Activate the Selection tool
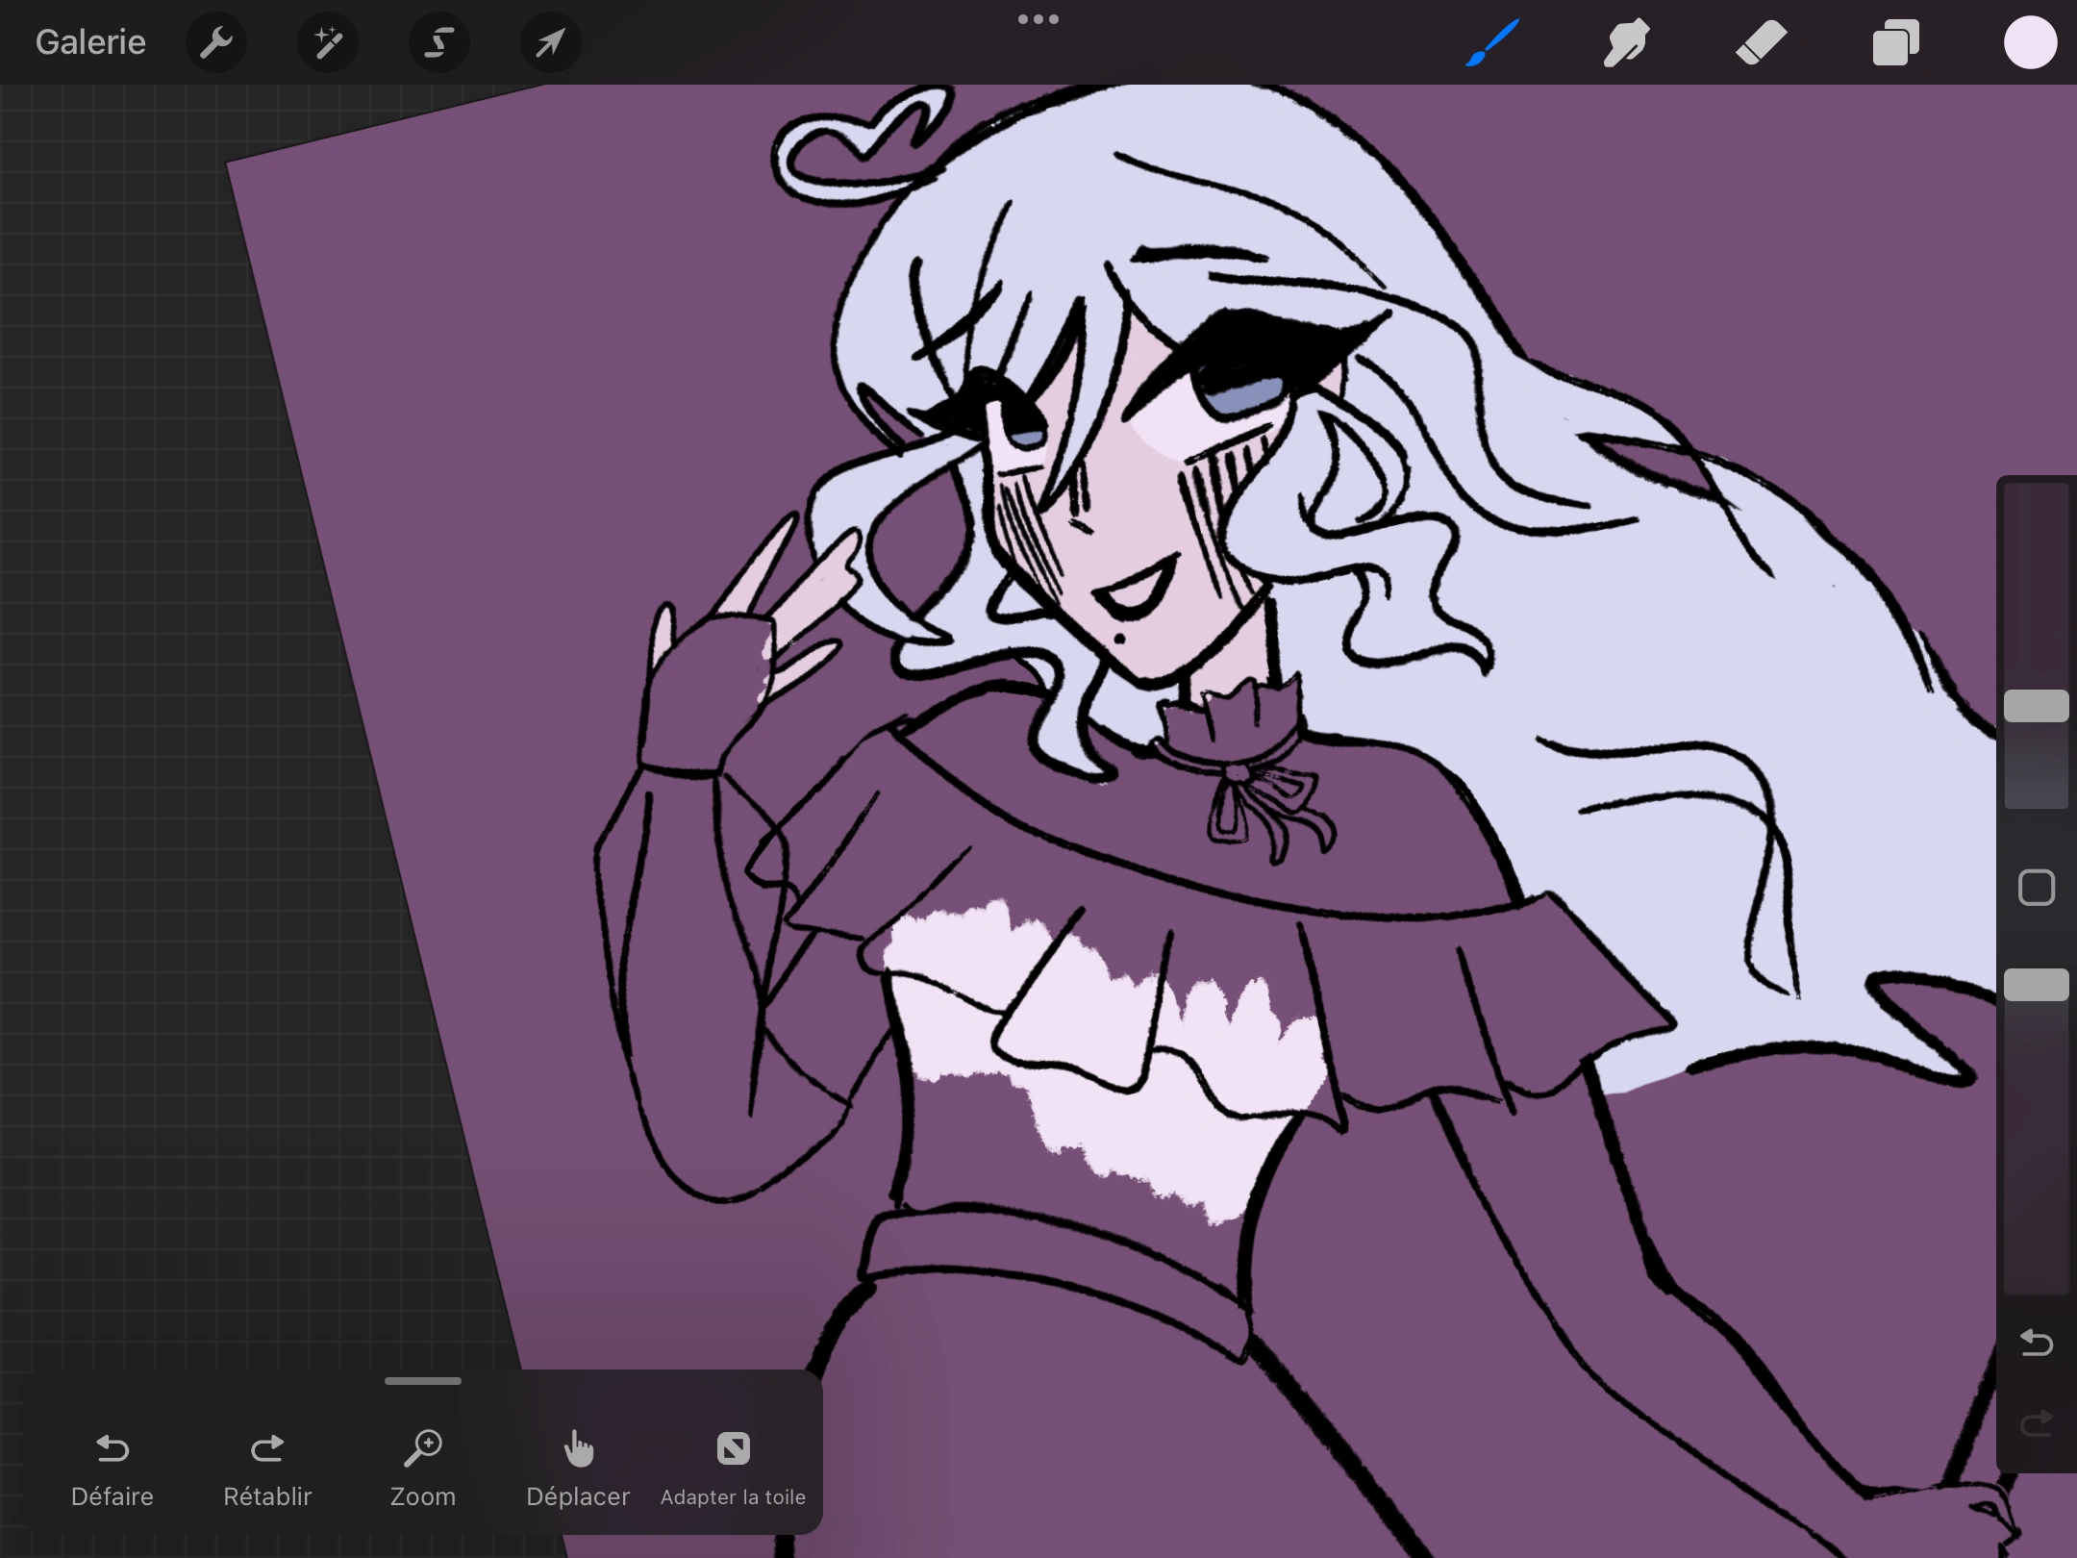This screenshot has width=2077, height=1558. (438, 42)
